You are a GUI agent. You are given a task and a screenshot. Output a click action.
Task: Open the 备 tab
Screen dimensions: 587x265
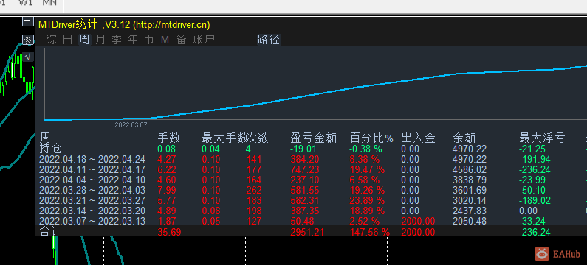coord(181,40)
